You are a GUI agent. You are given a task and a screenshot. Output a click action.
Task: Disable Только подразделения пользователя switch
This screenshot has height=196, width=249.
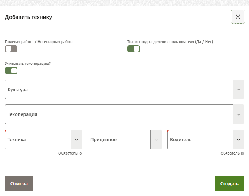tap(133, 49)
